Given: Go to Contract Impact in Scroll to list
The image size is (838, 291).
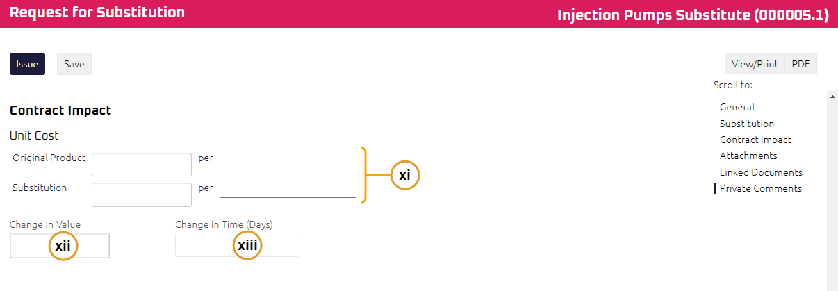Looking at the screenshot, I should [x=755, y=140].
